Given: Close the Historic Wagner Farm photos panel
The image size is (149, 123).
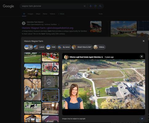Looking at the screenshot, I should (143, 41).
